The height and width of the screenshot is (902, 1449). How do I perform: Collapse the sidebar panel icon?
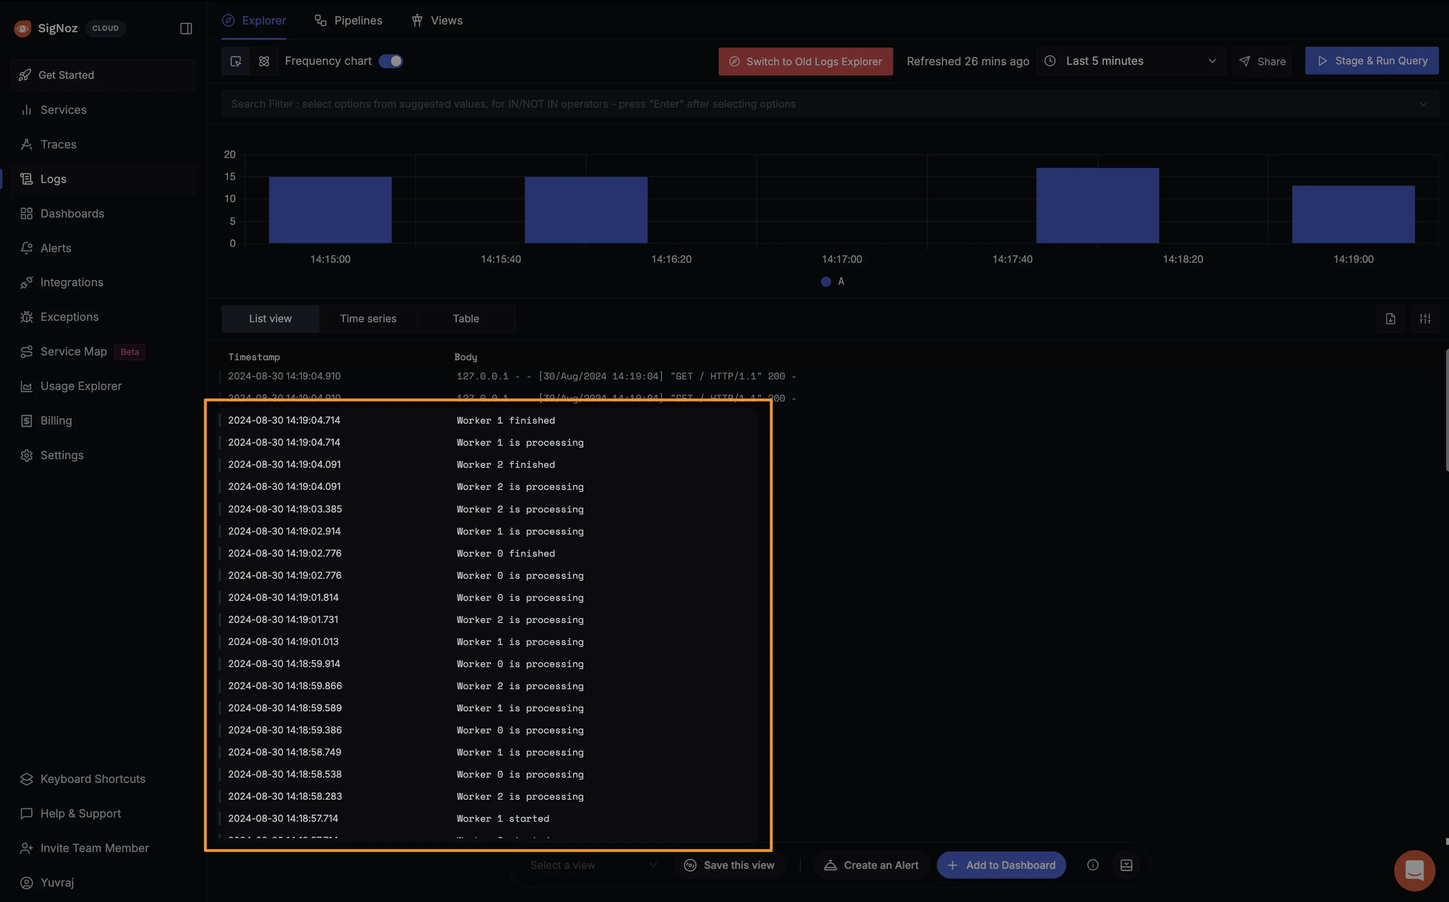[186, 29]
